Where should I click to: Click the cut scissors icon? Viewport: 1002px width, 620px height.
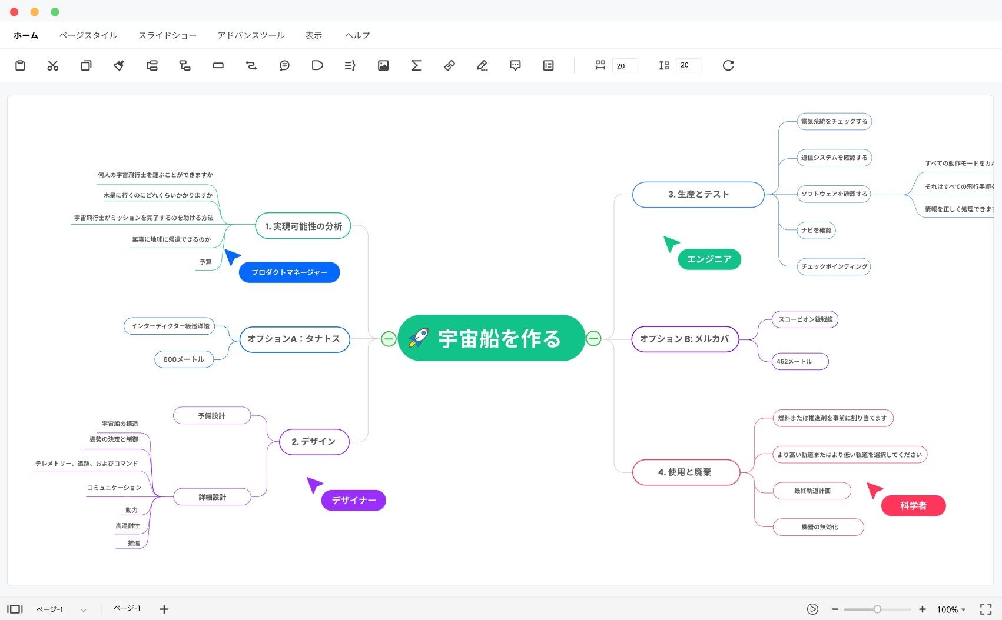53,65
